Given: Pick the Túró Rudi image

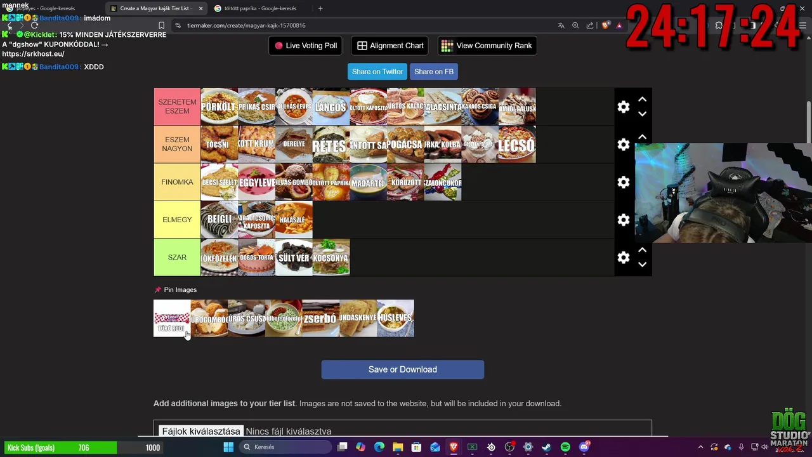Looking at the screenshot, I should click(172, 318).
